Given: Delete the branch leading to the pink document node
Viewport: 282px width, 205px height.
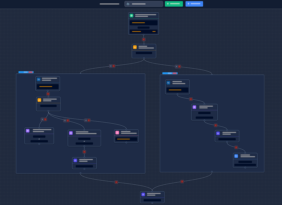Looking at the screenshot, I should (89, 120).
